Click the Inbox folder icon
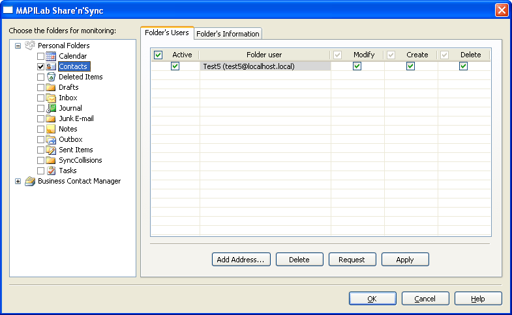Screen dimensions: 512x315 51,98
